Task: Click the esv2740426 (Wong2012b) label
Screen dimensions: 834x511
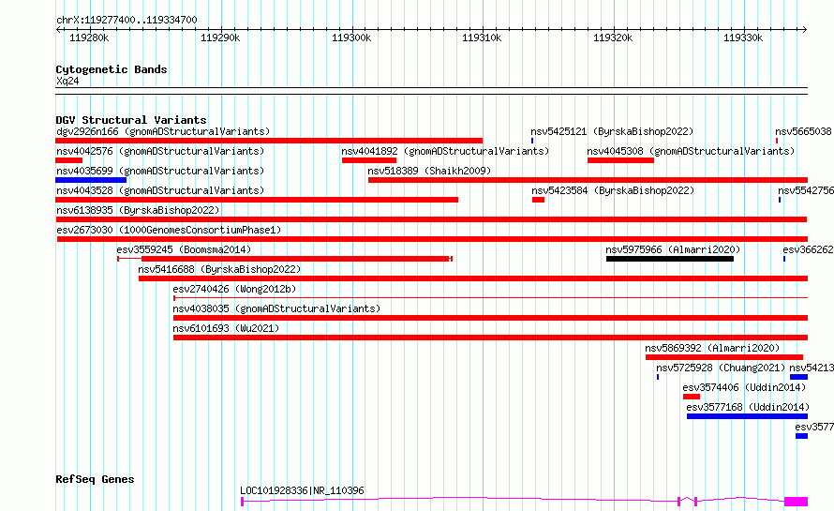Action: (234, 289)
